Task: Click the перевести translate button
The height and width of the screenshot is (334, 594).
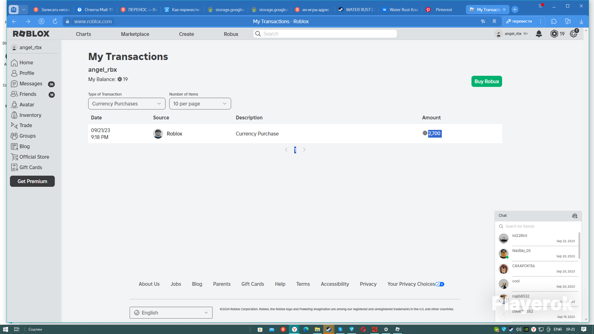Action: [x=519, y=21]
